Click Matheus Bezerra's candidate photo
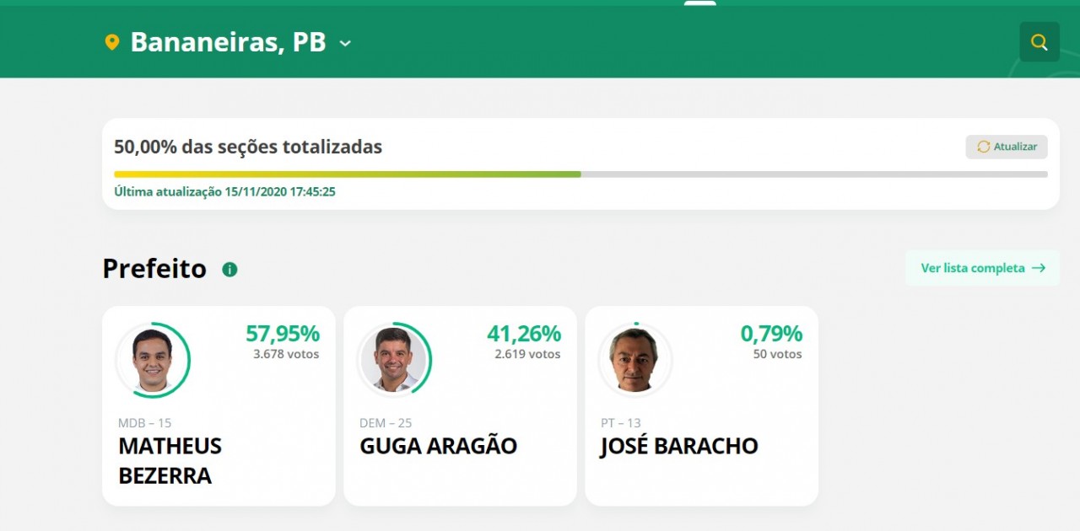The width and height of the screenshot is (1080, 531). (153, 360)
